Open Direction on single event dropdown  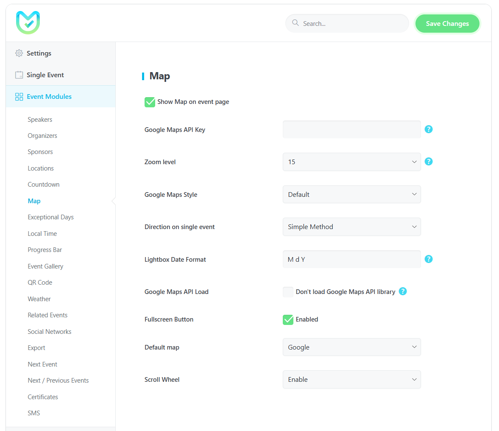(351, 227)
